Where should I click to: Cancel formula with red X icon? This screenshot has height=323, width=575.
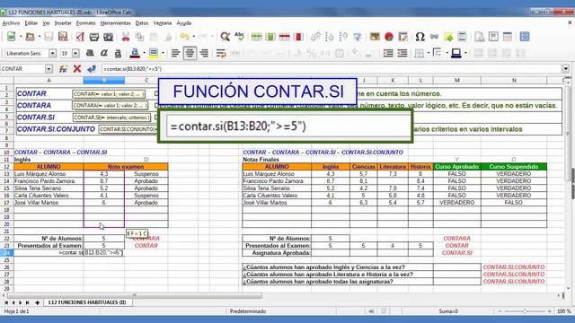77,69
